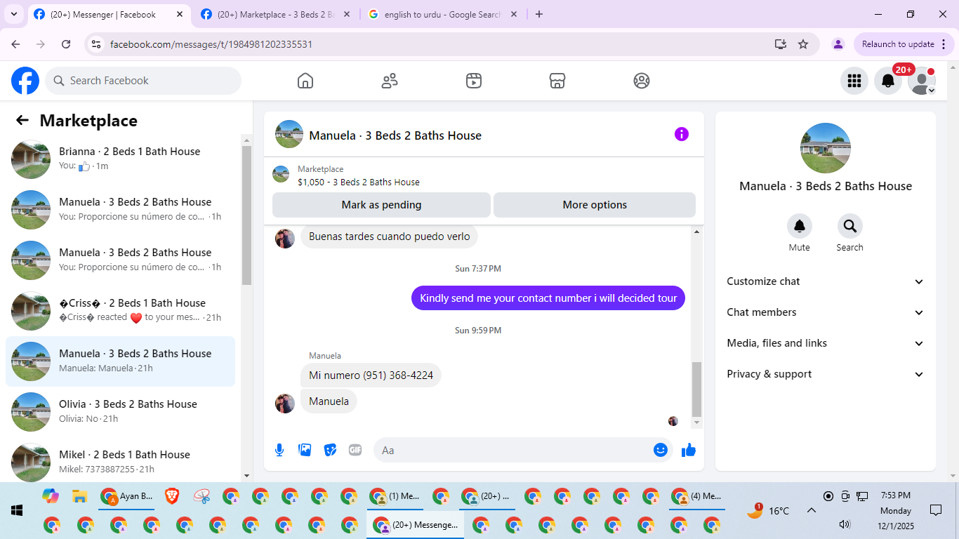Search in conversation using magnifier icon
Image resolution: width=959 pixels, height=539 pixels.
(x=850, y=226)
